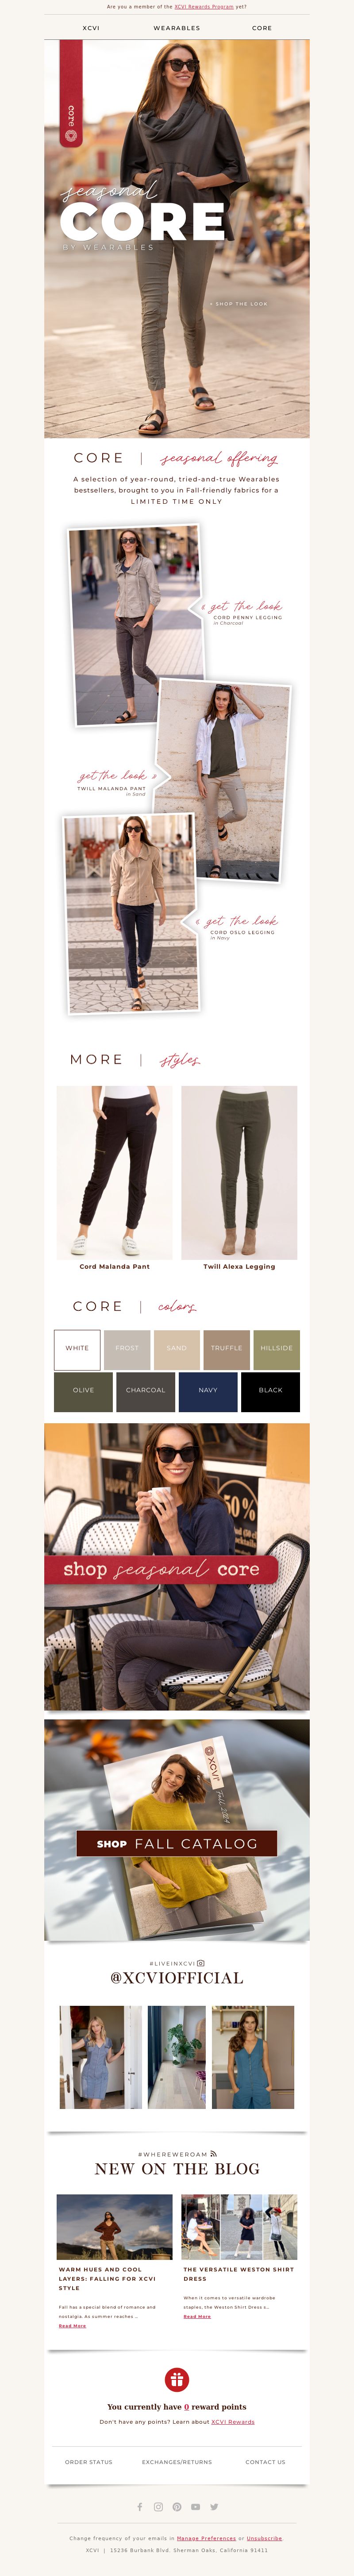
Task: Open the CORE navigation tab
Action: [x=262, y=28]
